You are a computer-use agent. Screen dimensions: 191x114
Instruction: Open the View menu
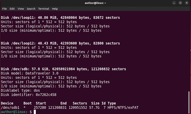pyautogui.click(x=21, y=9)
